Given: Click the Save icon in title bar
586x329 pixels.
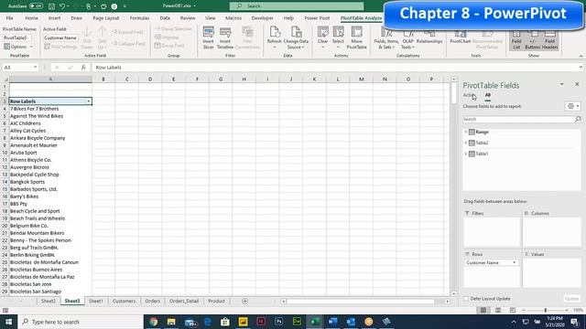Looking at the screenshot, I should tap(51, 6).
